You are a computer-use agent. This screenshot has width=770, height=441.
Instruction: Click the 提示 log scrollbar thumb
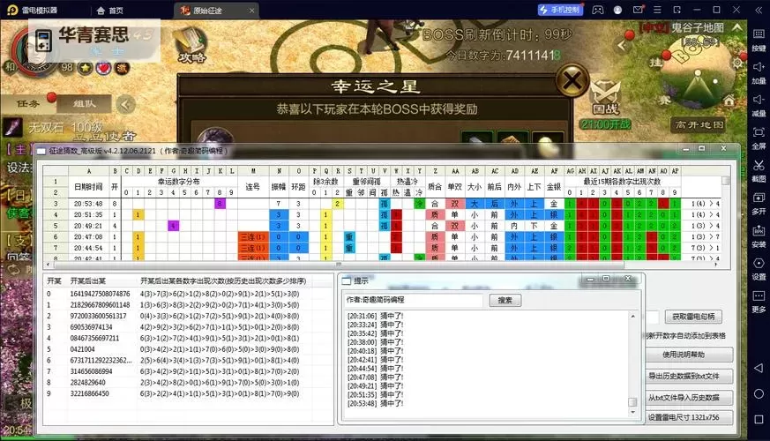(x=632, y=401)
